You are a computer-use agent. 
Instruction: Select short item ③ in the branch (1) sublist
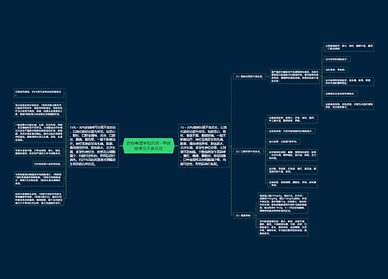pyautogui.click(x=336, y=70)
